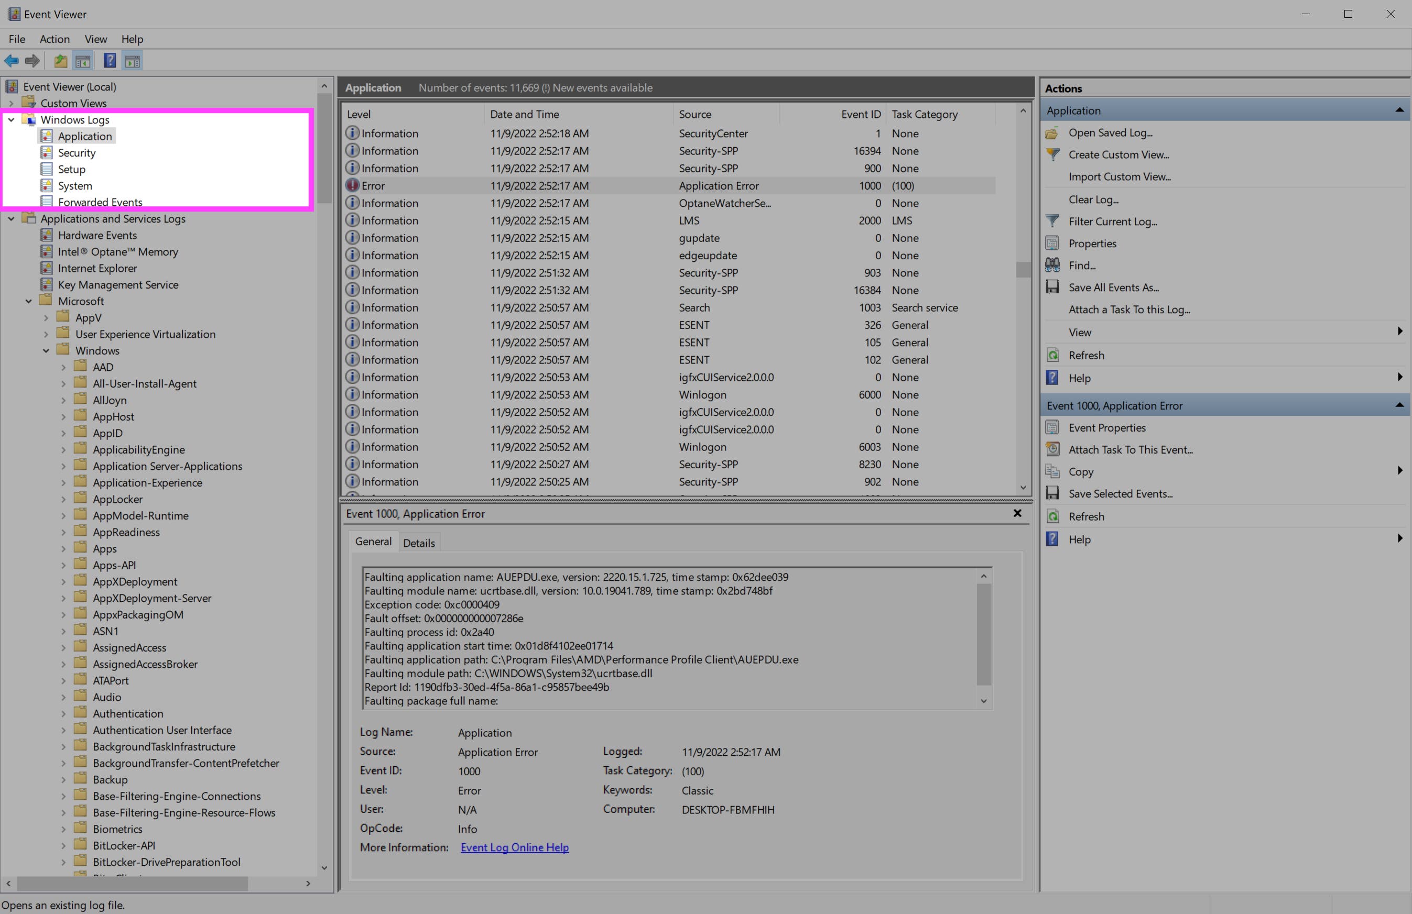Click the Help toolbar icon
The width and height of the screenshot is (1412, 914).
(x=109, y=60)
